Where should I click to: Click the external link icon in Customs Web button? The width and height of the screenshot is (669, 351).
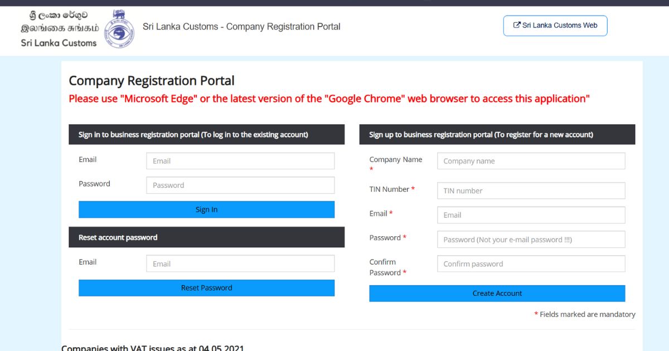coord(517,25)
